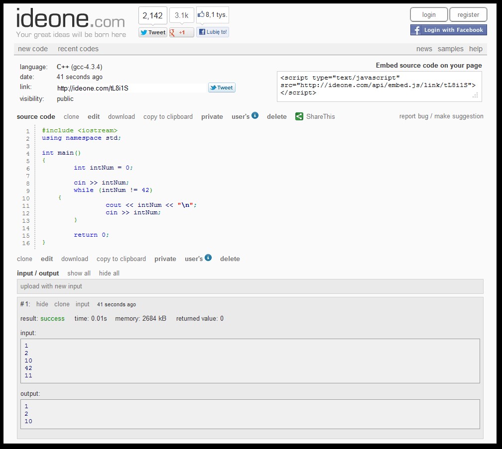Make the source code private

(212, 116)
